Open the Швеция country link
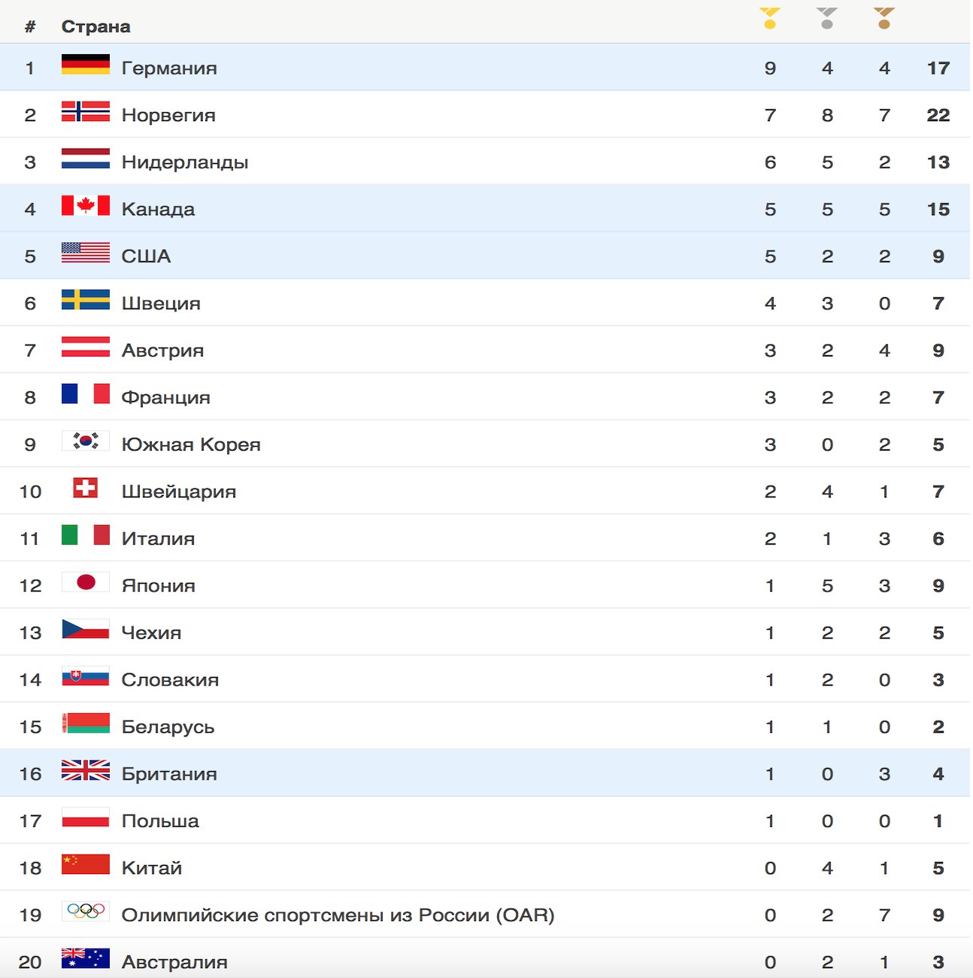Viewport: 973px width, 978px height. pos(161,303)
